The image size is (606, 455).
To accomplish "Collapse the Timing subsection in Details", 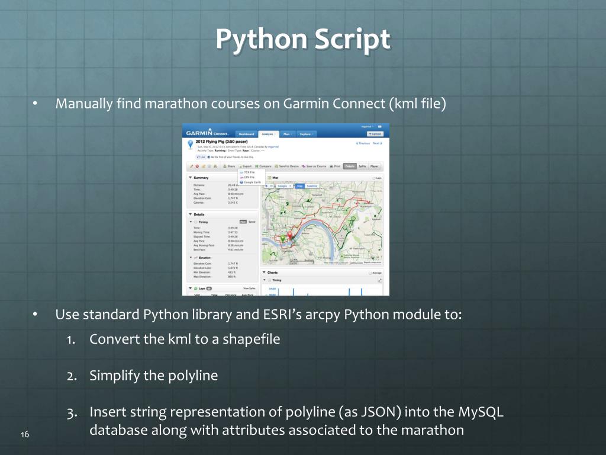I will pyautogui.click(x=191, y=222).
